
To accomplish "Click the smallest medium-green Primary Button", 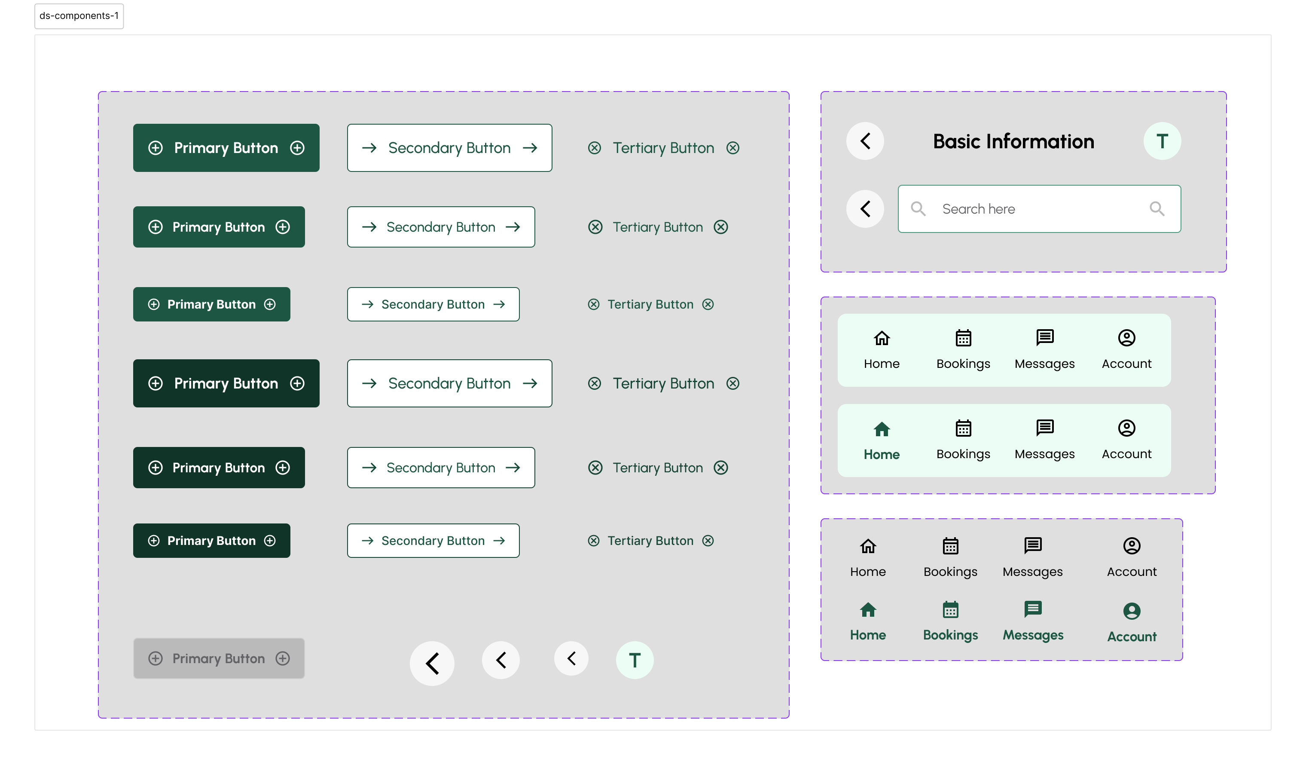I will (x=212, y=304).
